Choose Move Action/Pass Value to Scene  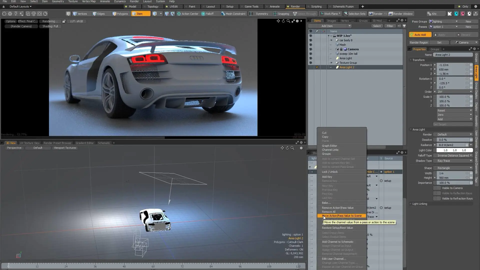pos(341,216)
